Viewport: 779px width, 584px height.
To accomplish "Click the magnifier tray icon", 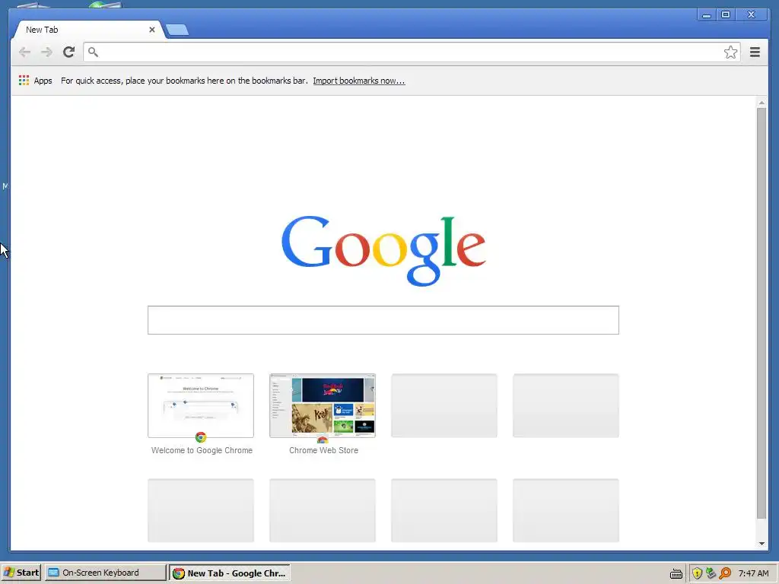I will pyautogui.click(x=725, y=573).
